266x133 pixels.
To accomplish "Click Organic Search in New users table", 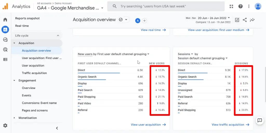I will pos(87,77).
